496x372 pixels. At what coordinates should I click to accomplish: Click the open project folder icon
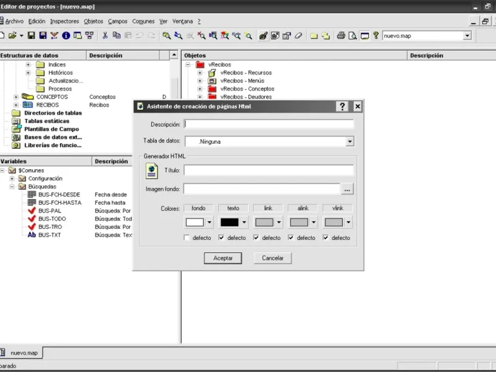point(12,35)
